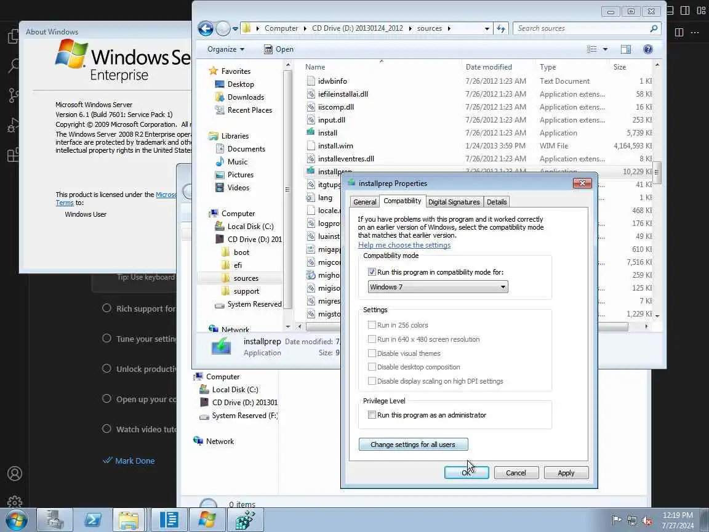The height and width of the screenshot is (532, 709).
Task: Click the OK button in installprep Properties
Action: [x=467, y=473]
